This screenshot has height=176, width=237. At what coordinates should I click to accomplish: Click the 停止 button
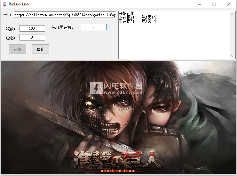pyautogui.click(x=41, y=49)
